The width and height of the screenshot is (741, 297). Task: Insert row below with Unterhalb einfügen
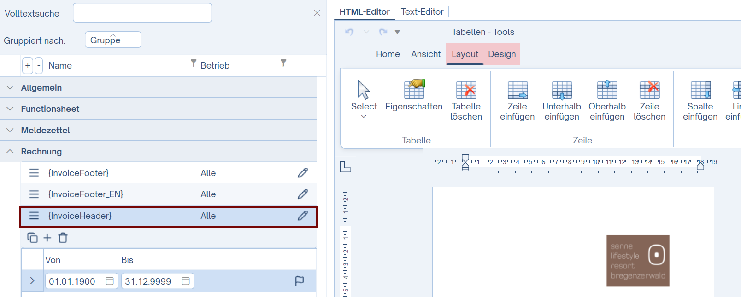[x=562, y=90]
